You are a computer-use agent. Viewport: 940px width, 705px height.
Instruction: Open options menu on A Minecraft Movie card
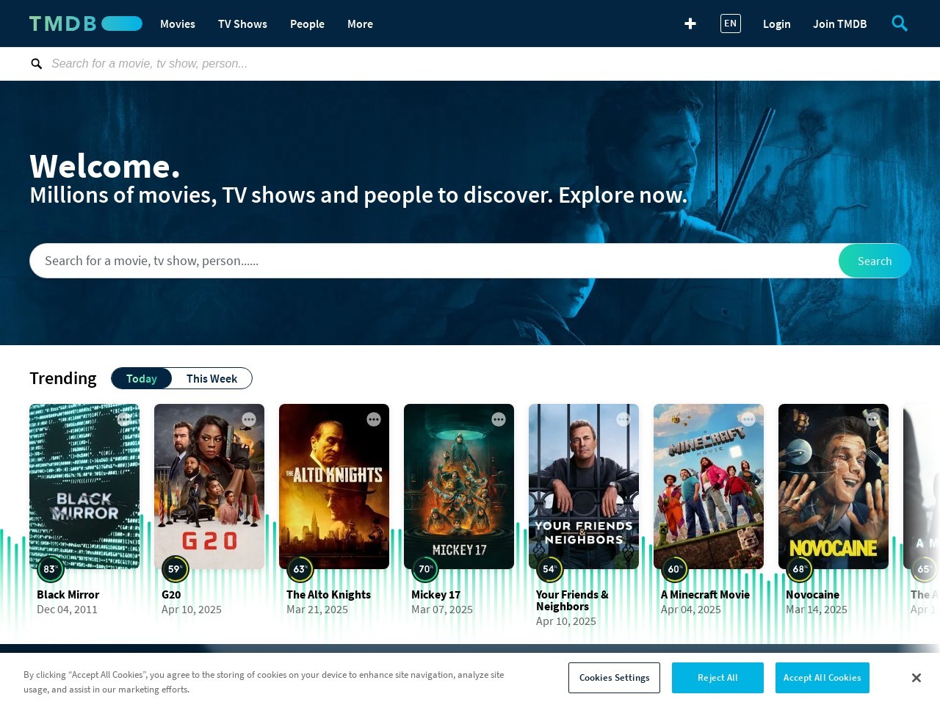click(748, 419)
